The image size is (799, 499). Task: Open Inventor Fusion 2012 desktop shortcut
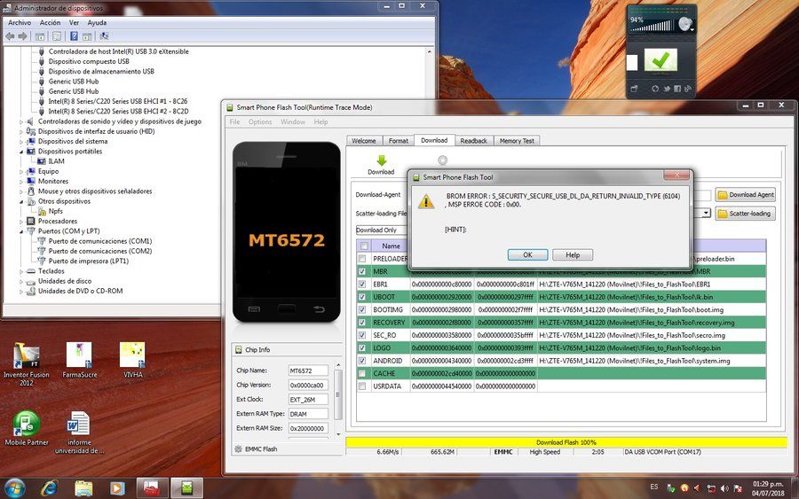(27, 363)
